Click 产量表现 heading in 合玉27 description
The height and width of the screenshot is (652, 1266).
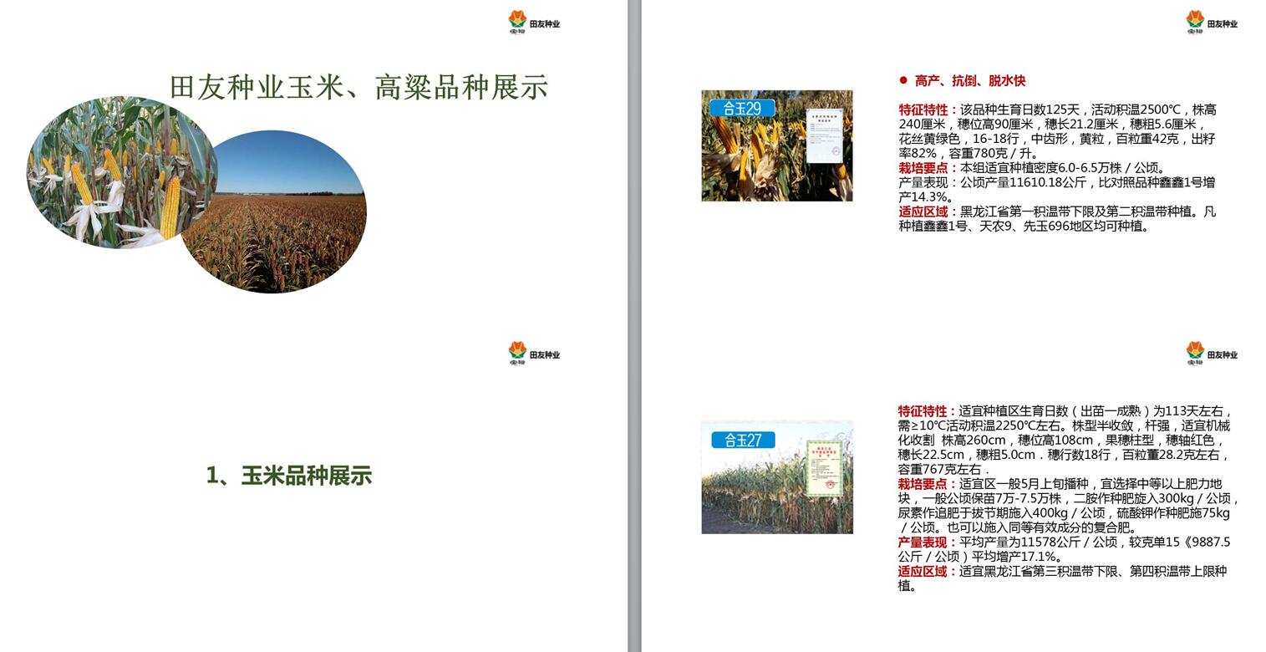[926, 542]
